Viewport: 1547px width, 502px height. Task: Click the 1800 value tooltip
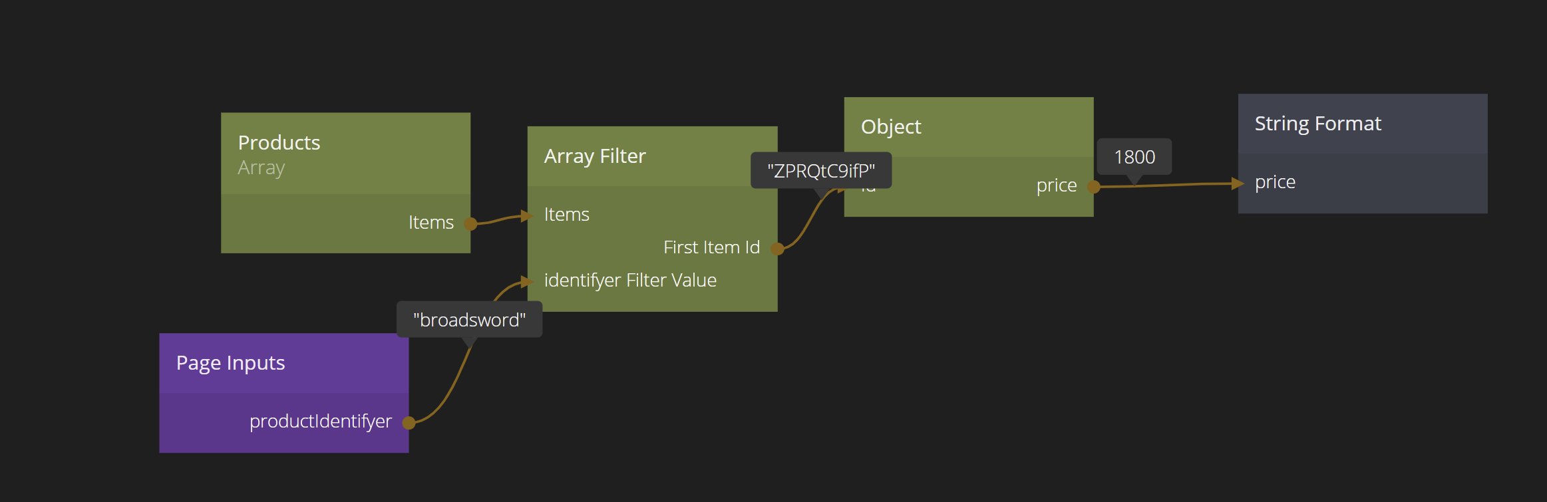tap(1134, 157)
